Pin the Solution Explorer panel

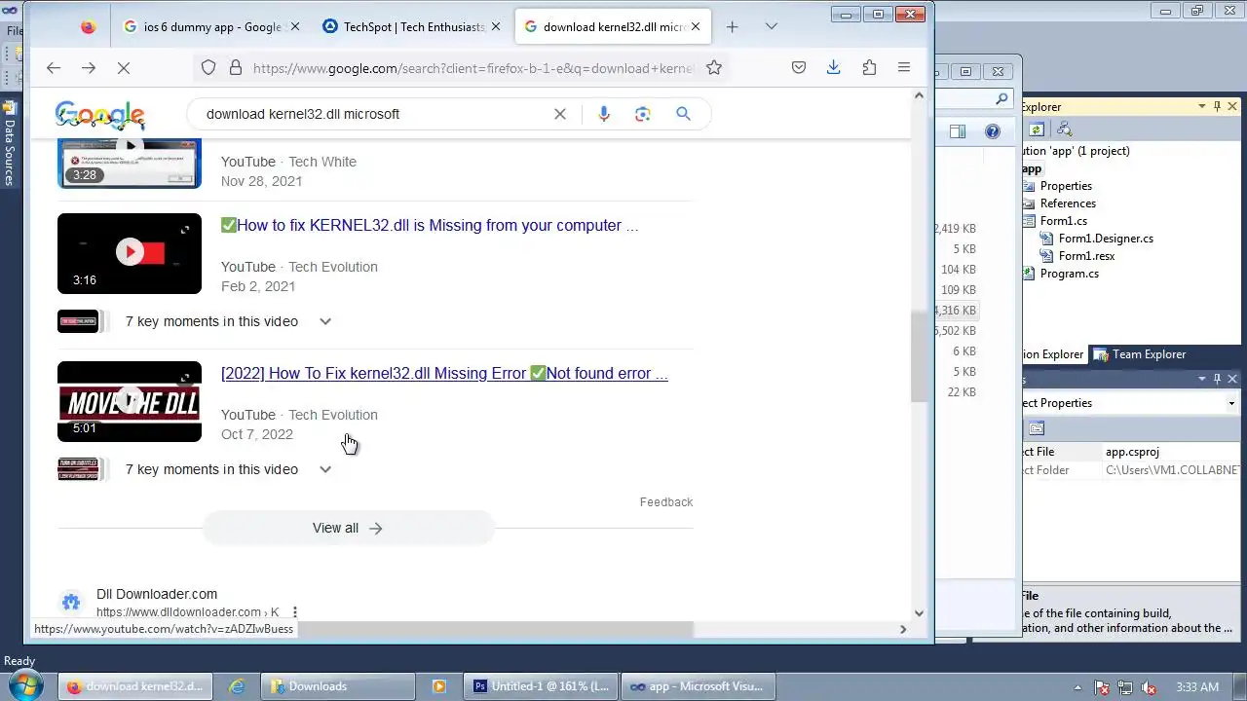pyautogui.click(x=1217, y=106)
